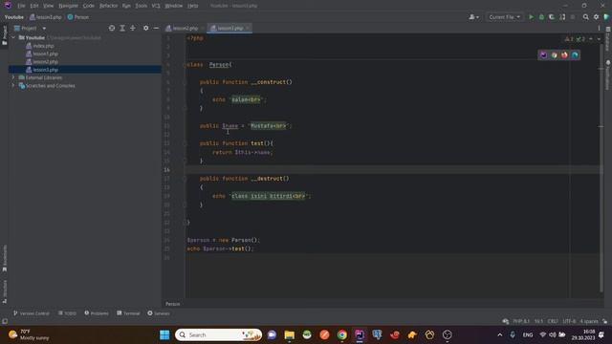The width and height of the screenshot is (612, 344).
Task: Open File Explorer from taskbar
Action: pyautogui.click(x=289, y=334)
